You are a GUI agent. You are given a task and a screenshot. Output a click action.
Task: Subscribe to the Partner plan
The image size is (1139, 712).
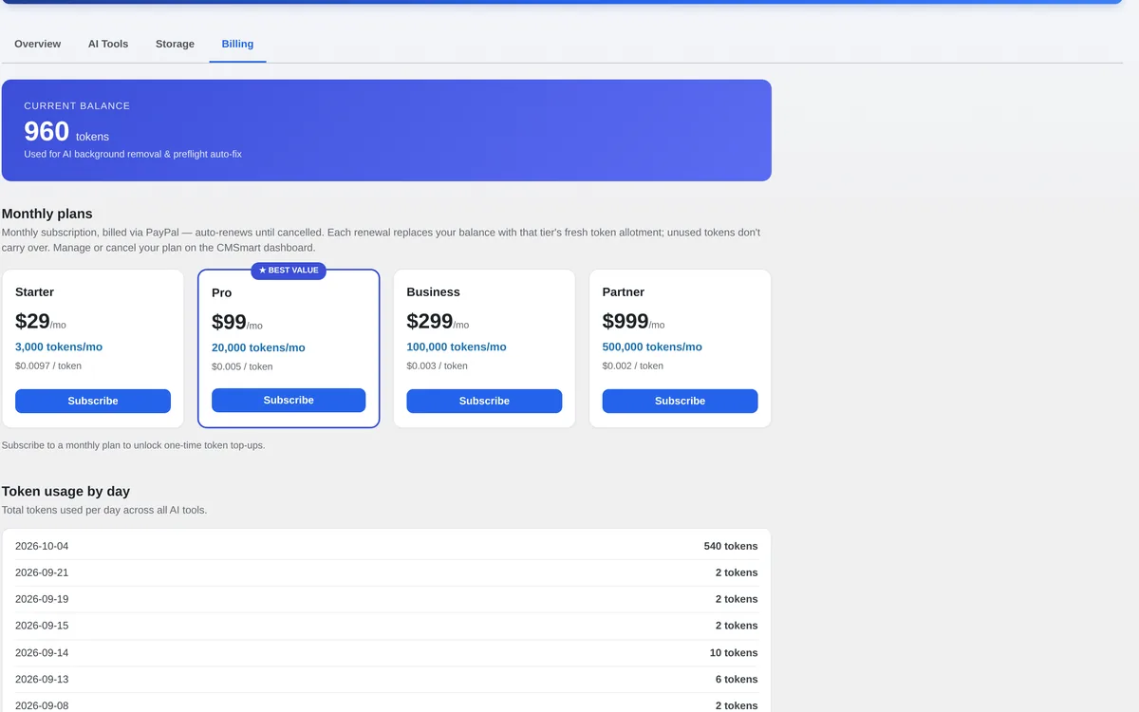(680, 401)
